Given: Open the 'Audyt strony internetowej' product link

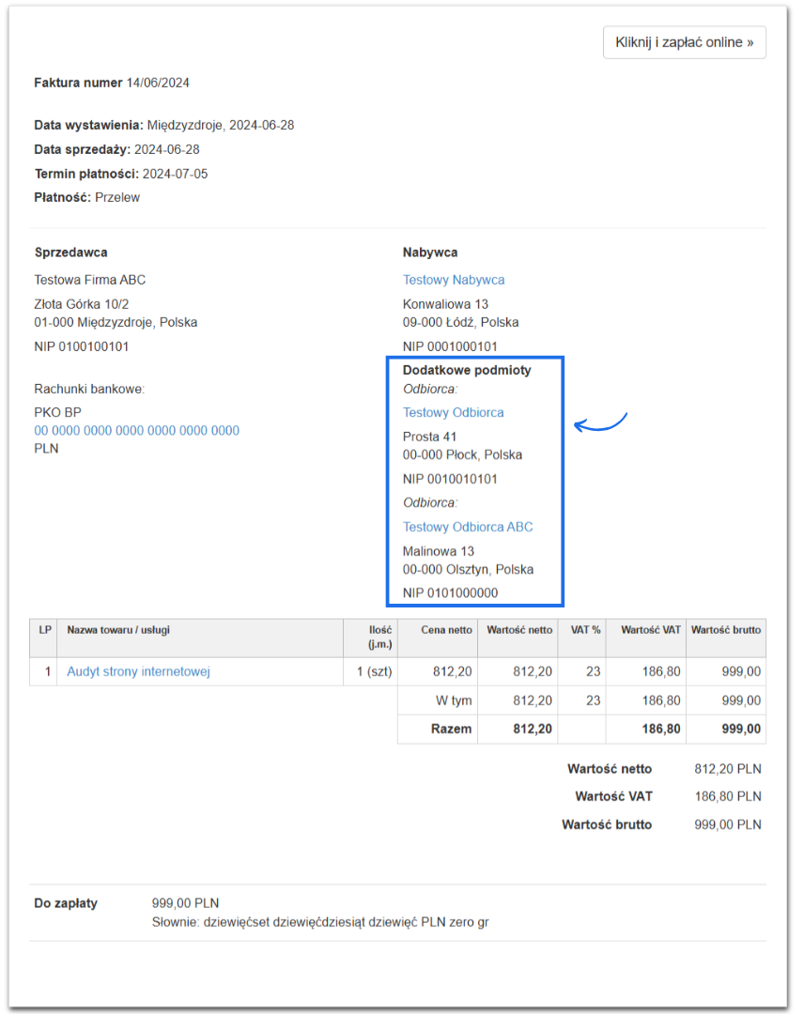Looking at the screenshot, I should point(138,672).
